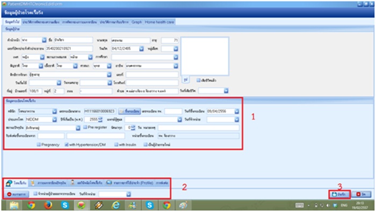Open the title prefix dropdown before the name
Screen dimensions: 376x212
pos(44,40)
